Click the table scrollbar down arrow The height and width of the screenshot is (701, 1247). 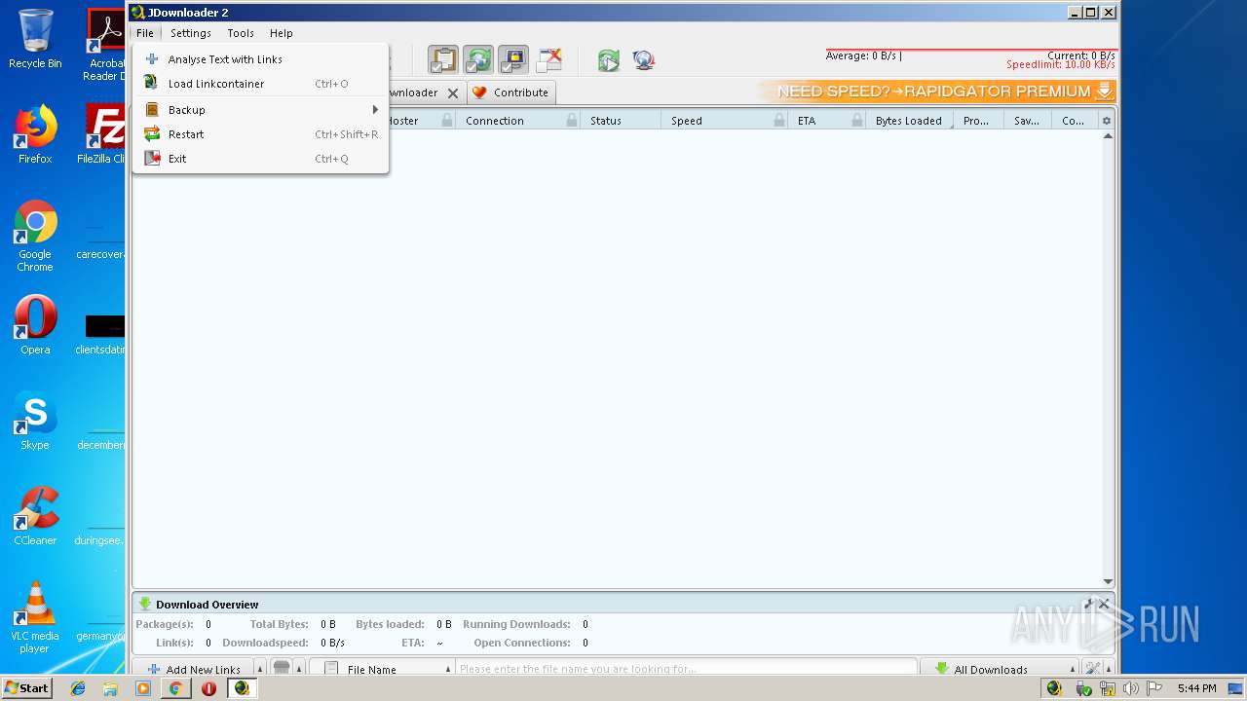pyautogui.click(x=1108, y=581)
